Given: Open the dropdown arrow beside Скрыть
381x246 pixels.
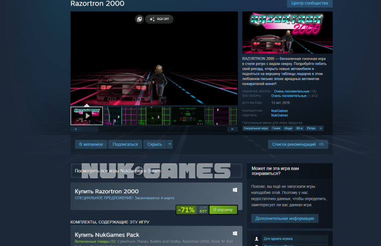Looking at the screenshot, I should click(170, 144).
